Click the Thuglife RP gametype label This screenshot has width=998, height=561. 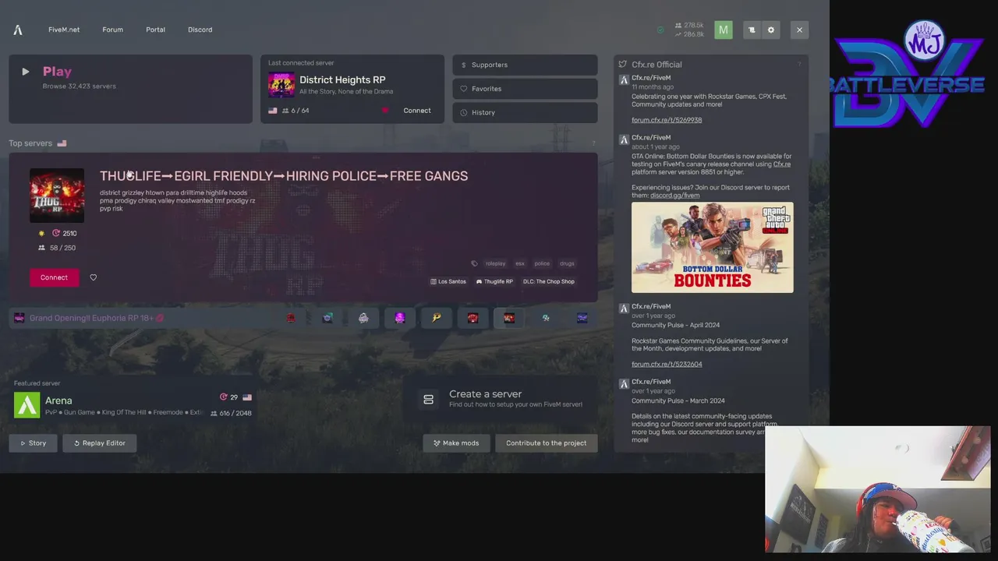[494, 281]
